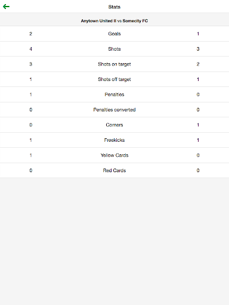Select home team shots value 4
This screenshot has height=305, width=229.
[30, 49]
